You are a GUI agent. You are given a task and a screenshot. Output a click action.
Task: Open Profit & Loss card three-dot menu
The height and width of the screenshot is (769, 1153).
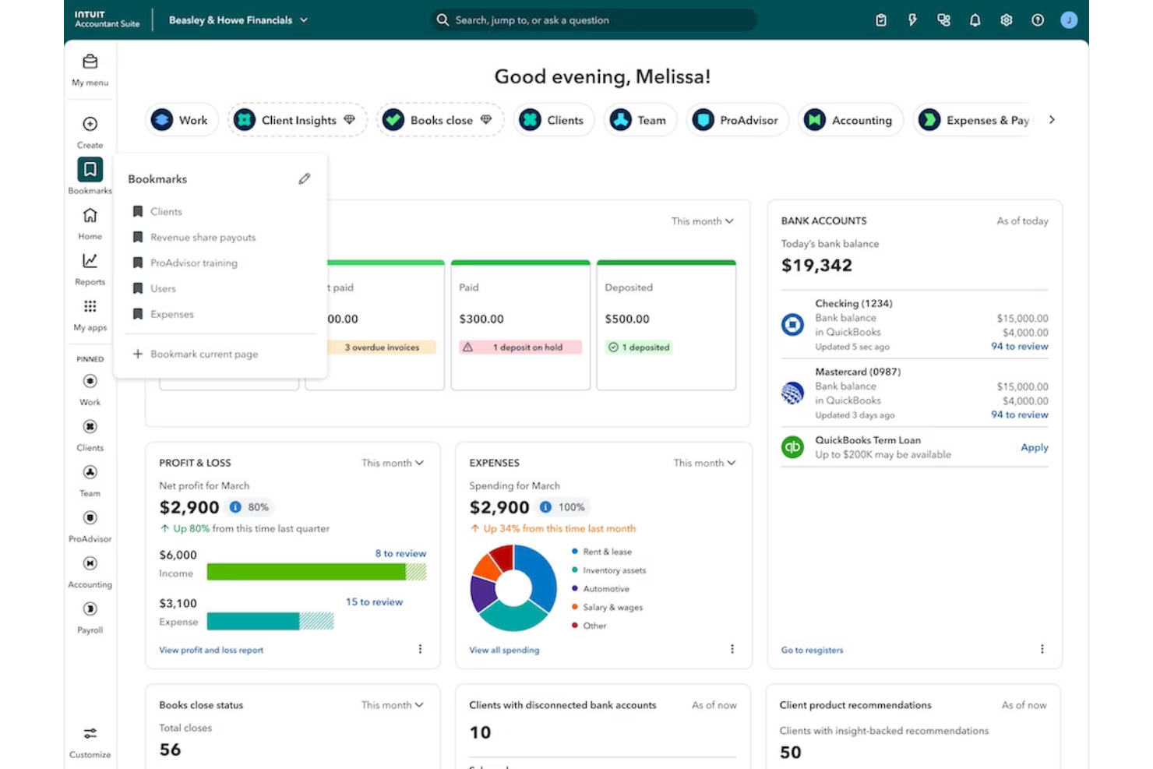point(420,649)
